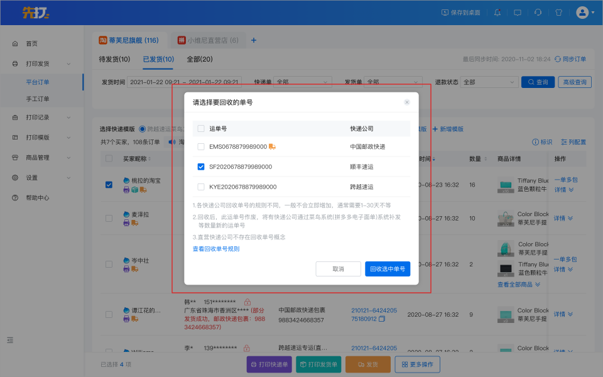Click the 回收选中单号 button
Viewport: 603px width, 377px height.
pyautogui.click(x=387, y=269)
